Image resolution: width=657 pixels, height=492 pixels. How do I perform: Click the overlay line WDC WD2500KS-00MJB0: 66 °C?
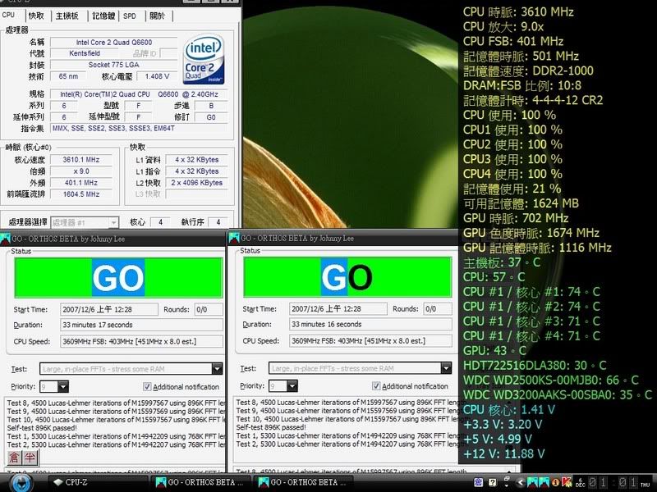pyautogui.click(x=551, y=380)
